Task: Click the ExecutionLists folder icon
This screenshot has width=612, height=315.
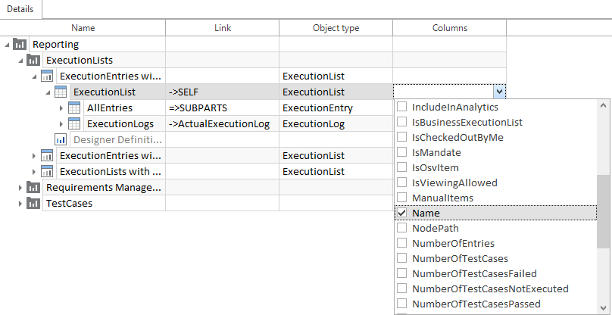Action: pyautogui.click(x=33, y=60)
